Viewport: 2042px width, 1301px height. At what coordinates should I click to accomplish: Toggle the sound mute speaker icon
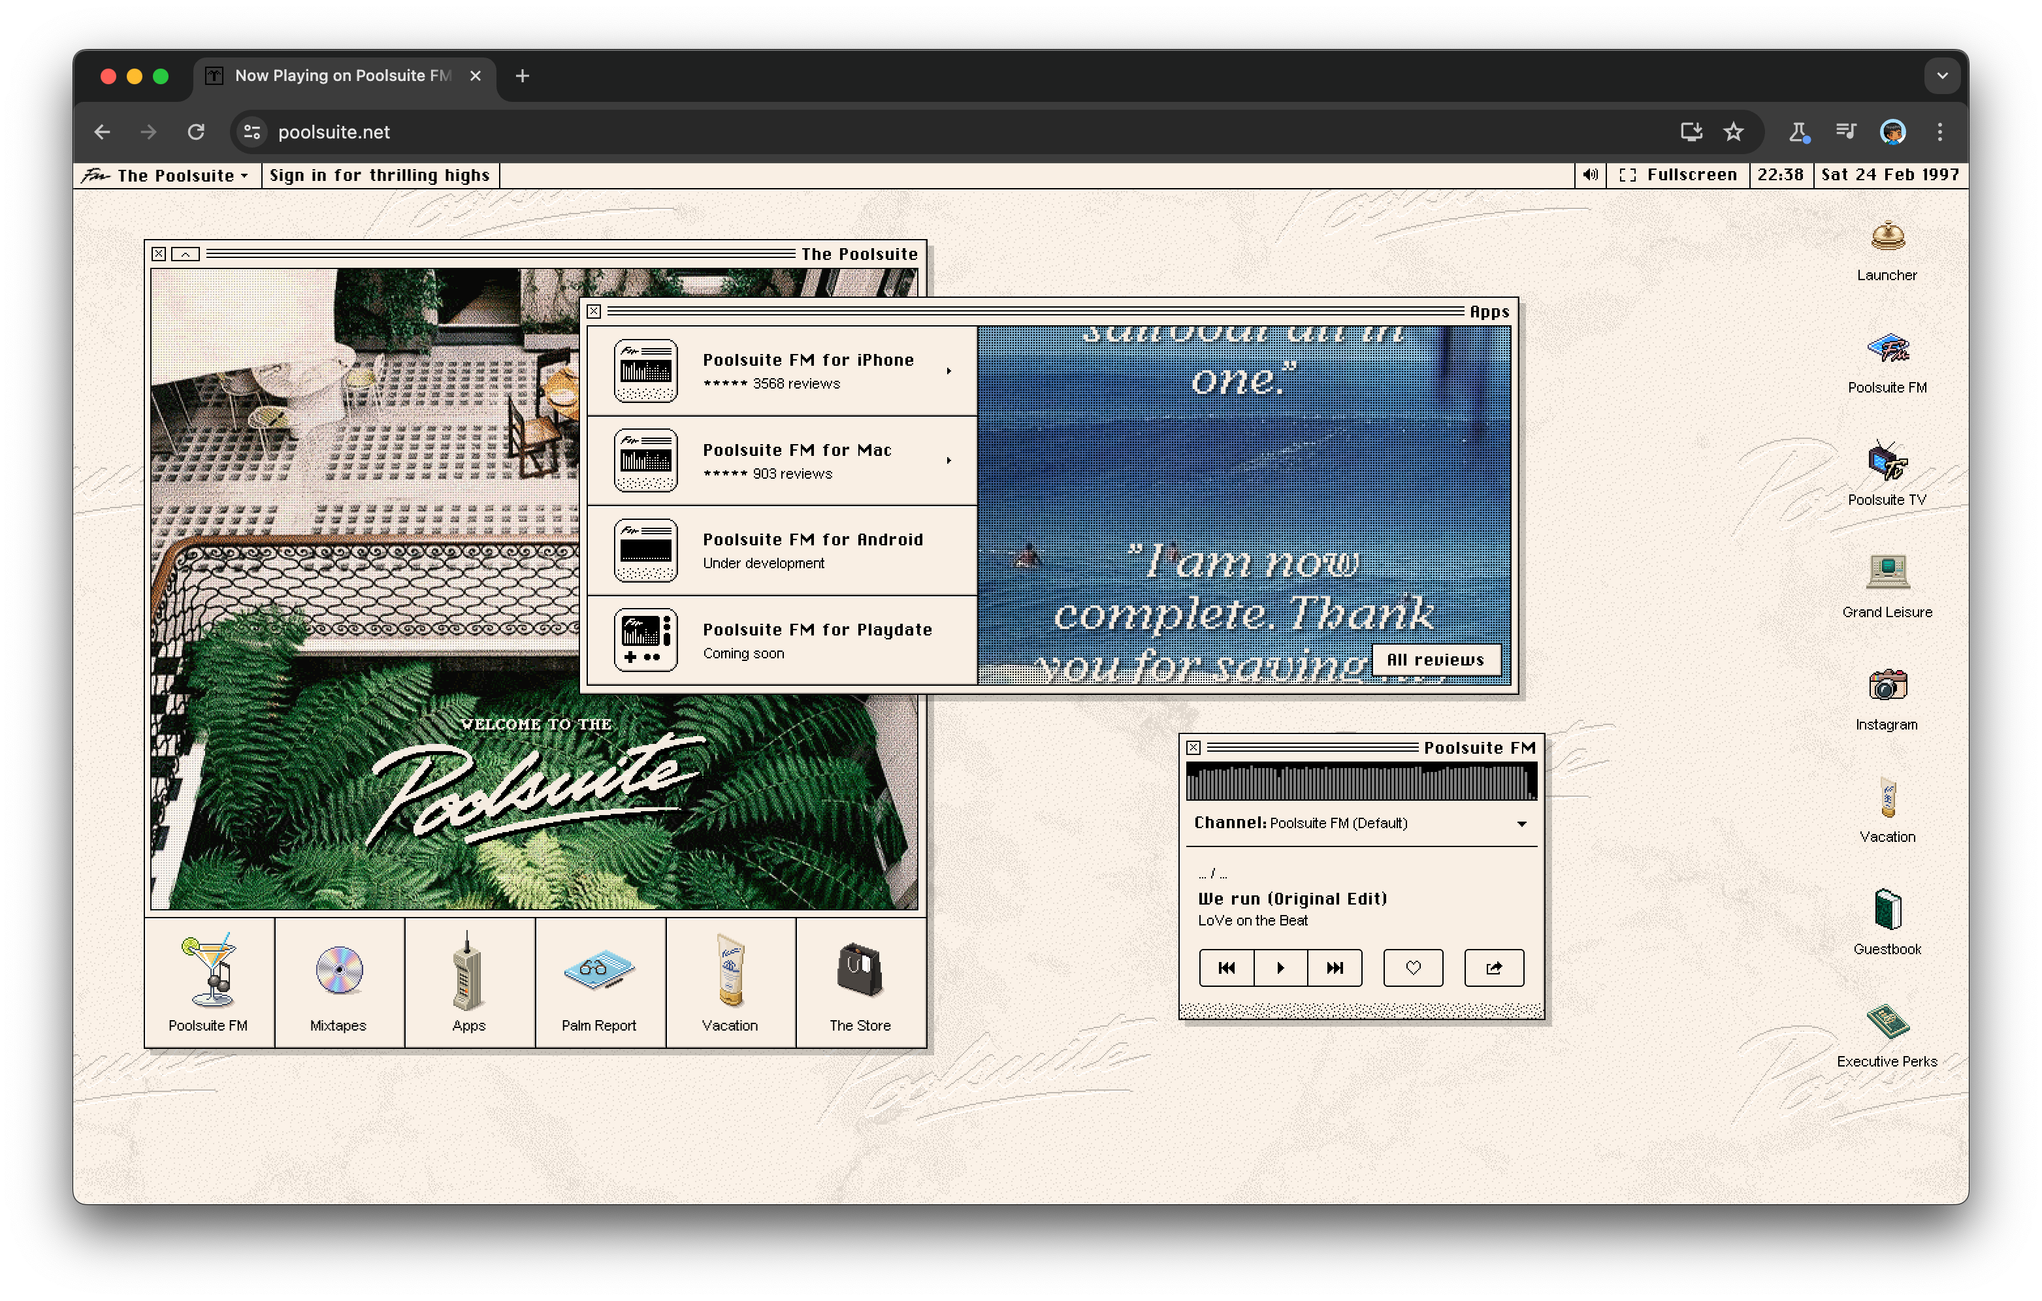tap(1590, 175)
